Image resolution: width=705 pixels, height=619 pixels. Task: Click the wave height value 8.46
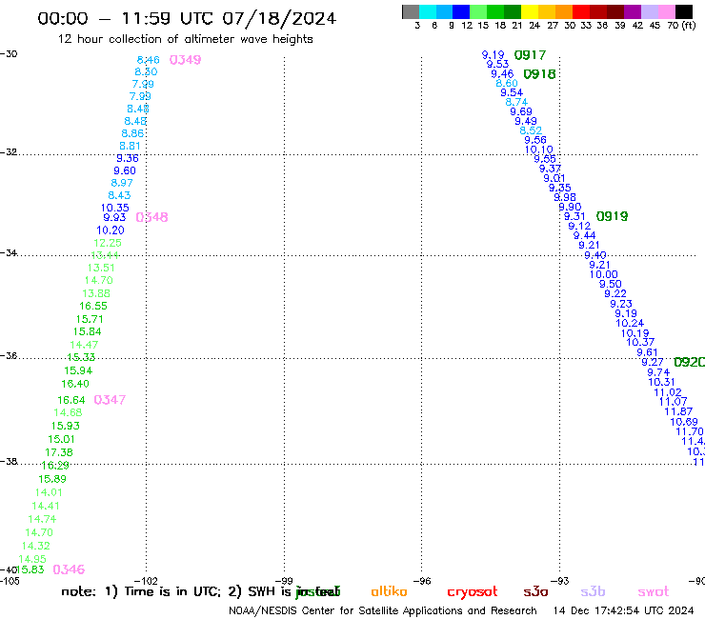pos(149,60)
